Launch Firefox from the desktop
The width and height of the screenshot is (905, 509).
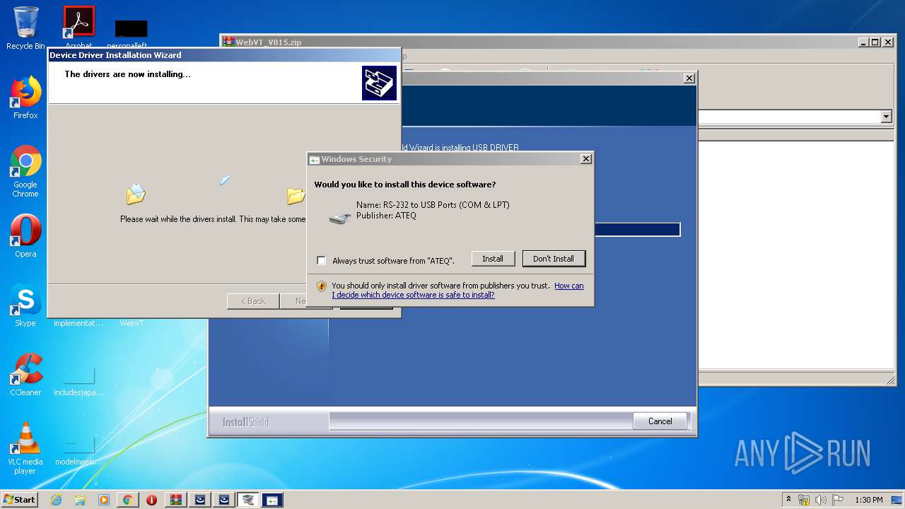(x=25, y=98)
